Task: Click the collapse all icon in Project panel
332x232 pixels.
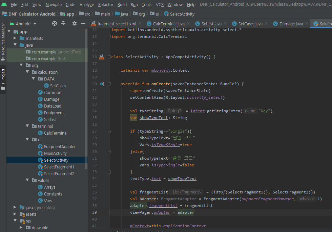Action: [63, 23]
